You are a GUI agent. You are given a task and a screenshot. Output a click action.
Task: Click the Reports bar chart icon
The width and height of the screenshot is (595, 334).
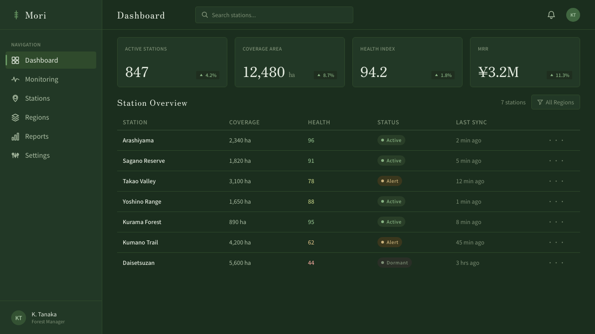[x=15, y=136]
